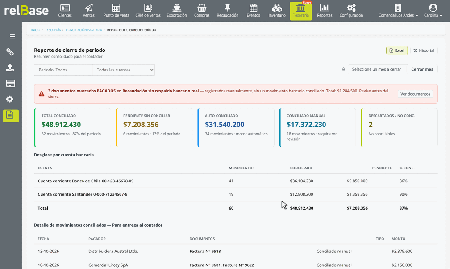This screenshot has width=450, height=269.
Task: Click the Pendiente sin conciliar $7.208.356 card
Action: pos(154,128)
